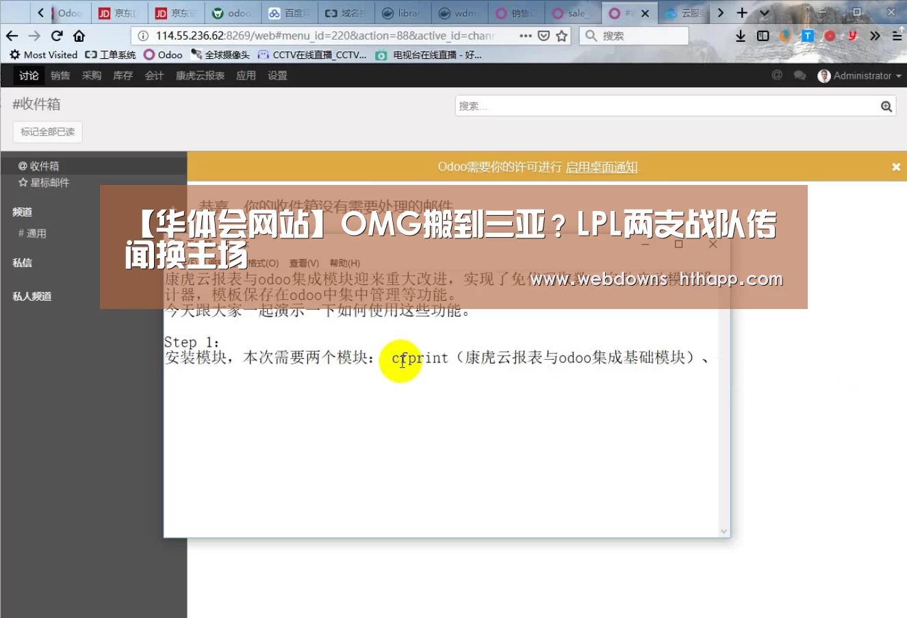
Task: Go back to the previous browser page
Action: [12, 36]
